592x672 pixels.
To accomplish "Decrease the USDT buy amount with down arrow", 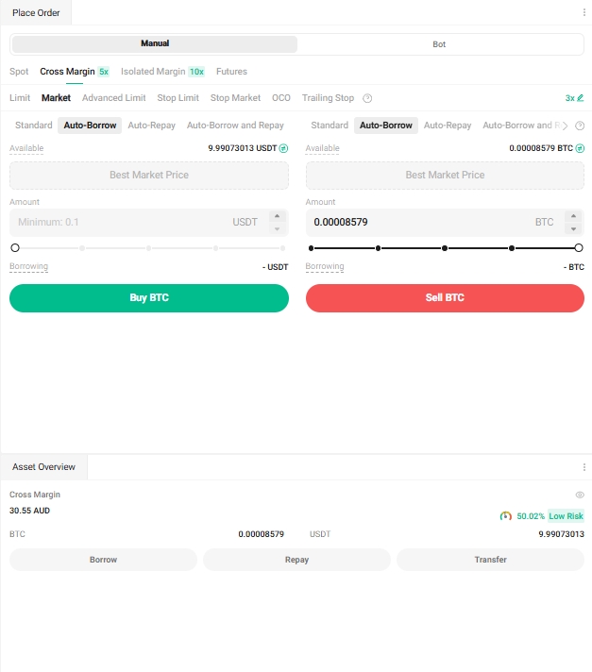I will pos(277,228).
